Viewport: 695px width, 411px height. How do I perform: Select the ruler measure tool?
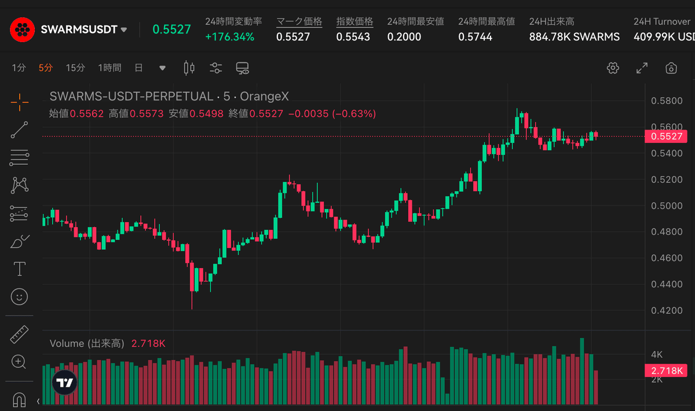tap(19, 335)
